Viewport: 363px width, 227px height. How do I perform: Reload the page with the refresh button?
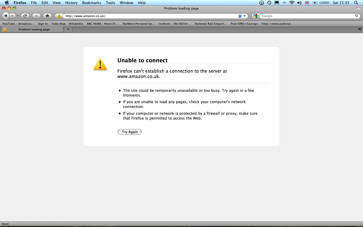pos(25,16)
